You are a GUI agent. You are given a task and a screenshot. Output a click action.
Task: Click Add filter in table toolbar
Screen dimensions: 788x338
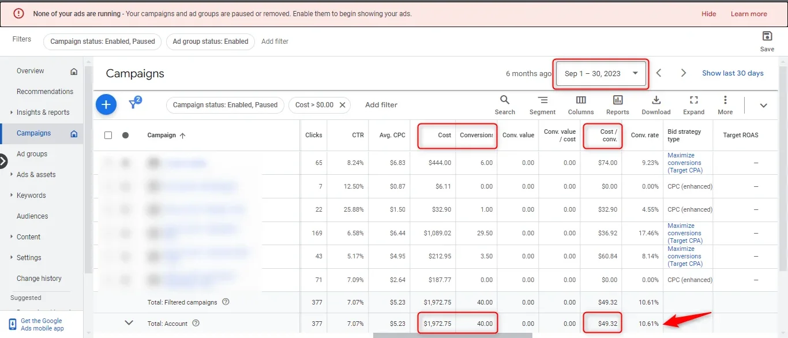pos(381,105)
